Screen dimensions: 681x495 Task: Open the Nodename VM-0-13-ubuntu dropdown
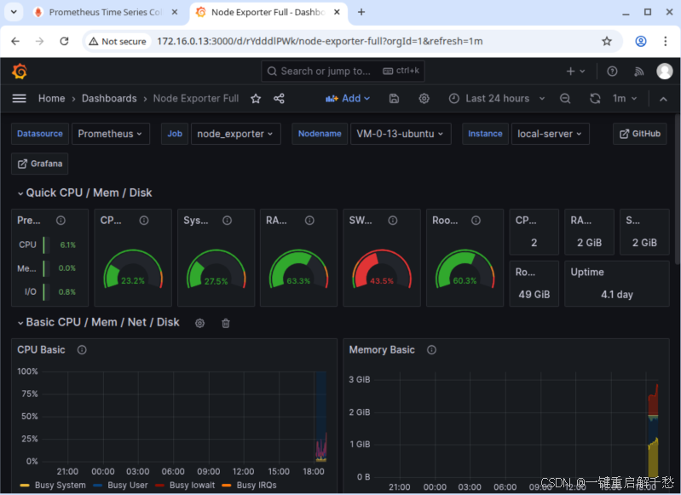click(401, 134)
